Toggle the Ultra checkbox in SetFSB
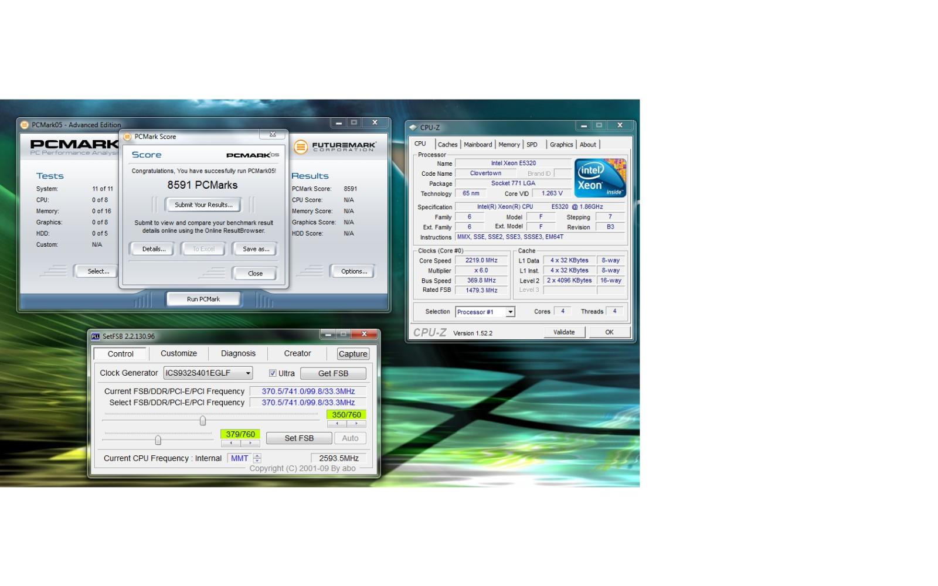The width and height of the screenshot is (938, 586). (273, 373)
